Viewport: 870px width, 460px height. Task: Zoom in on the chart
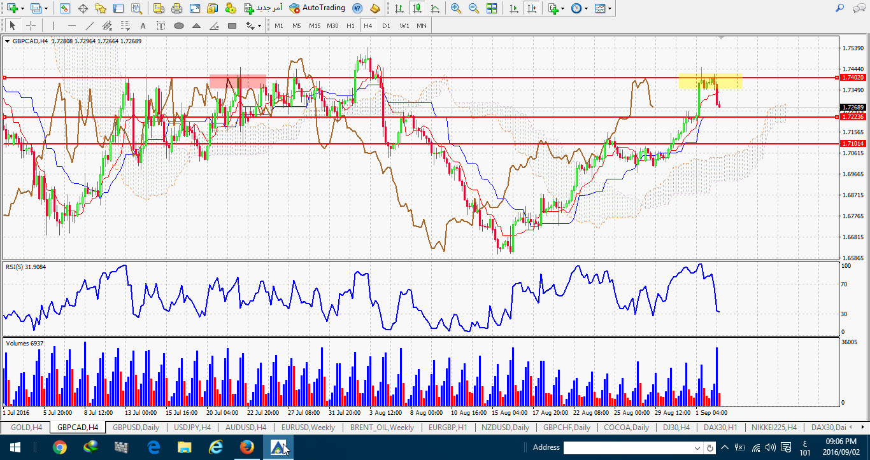pyautogui.click(x=456, y=8)
